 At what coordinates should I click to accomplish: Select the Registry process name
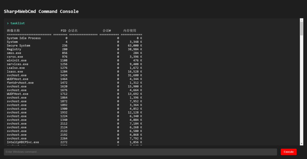(x=14, y=49)
